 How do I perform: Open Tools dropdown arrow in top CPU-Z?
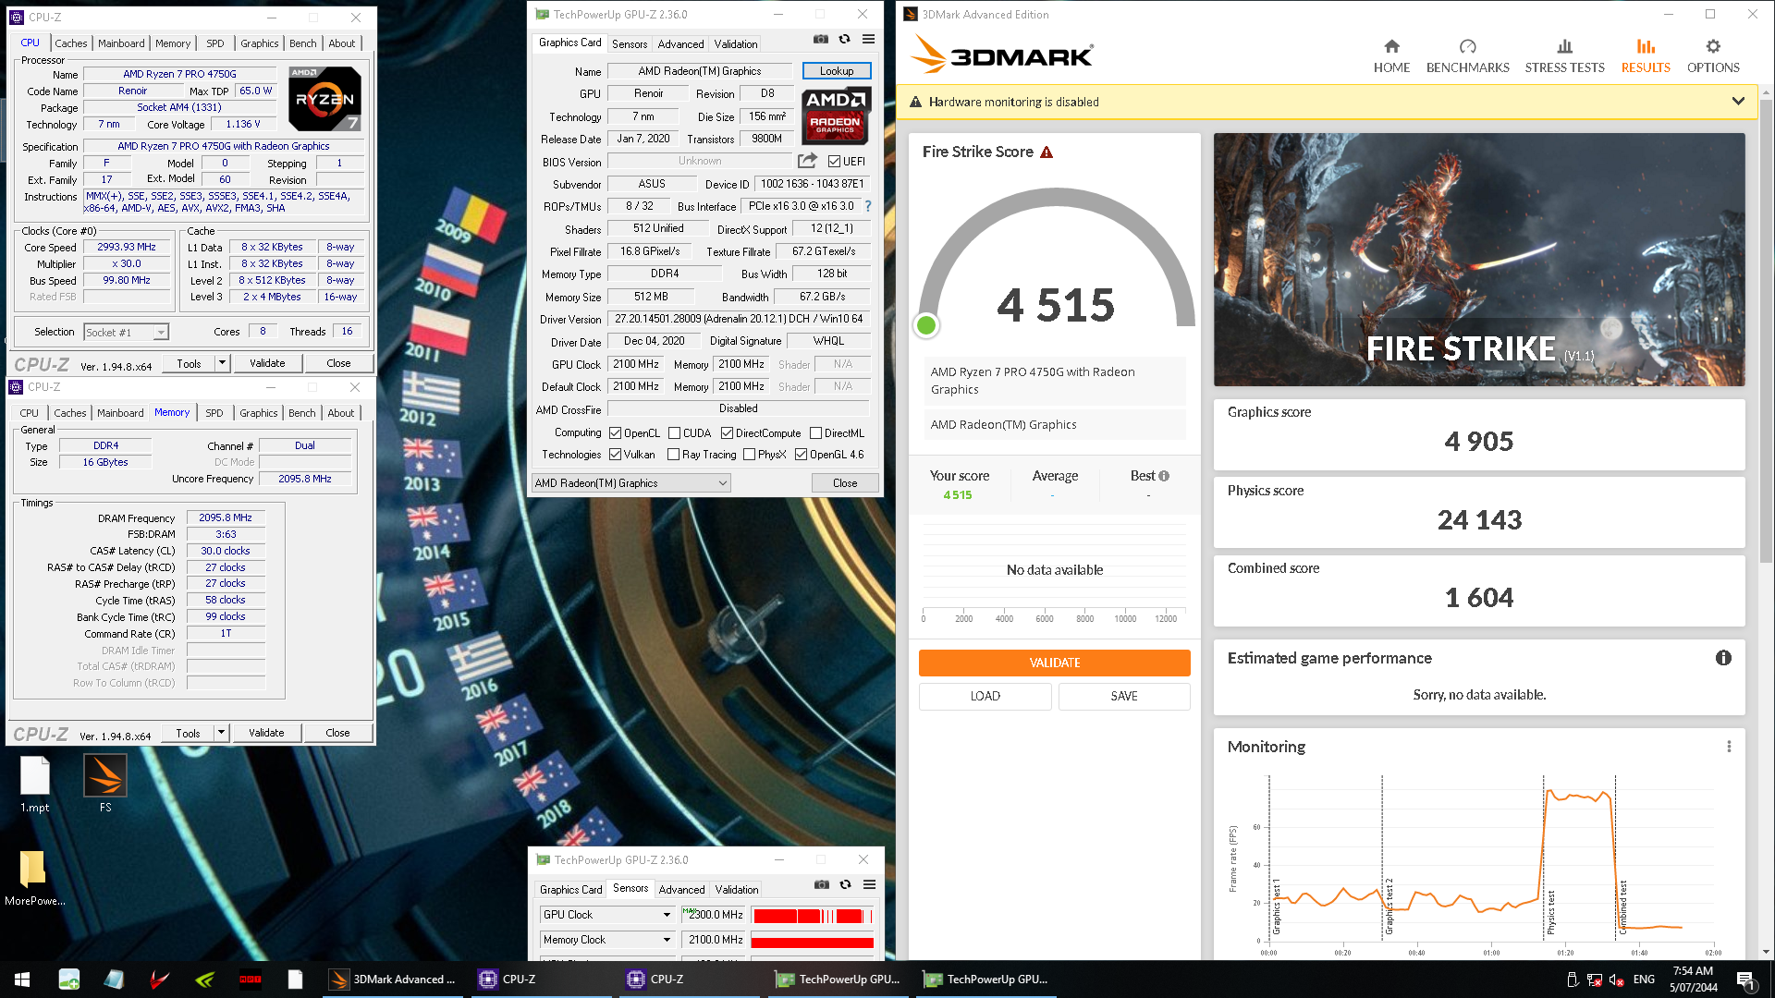pos(222,363)
